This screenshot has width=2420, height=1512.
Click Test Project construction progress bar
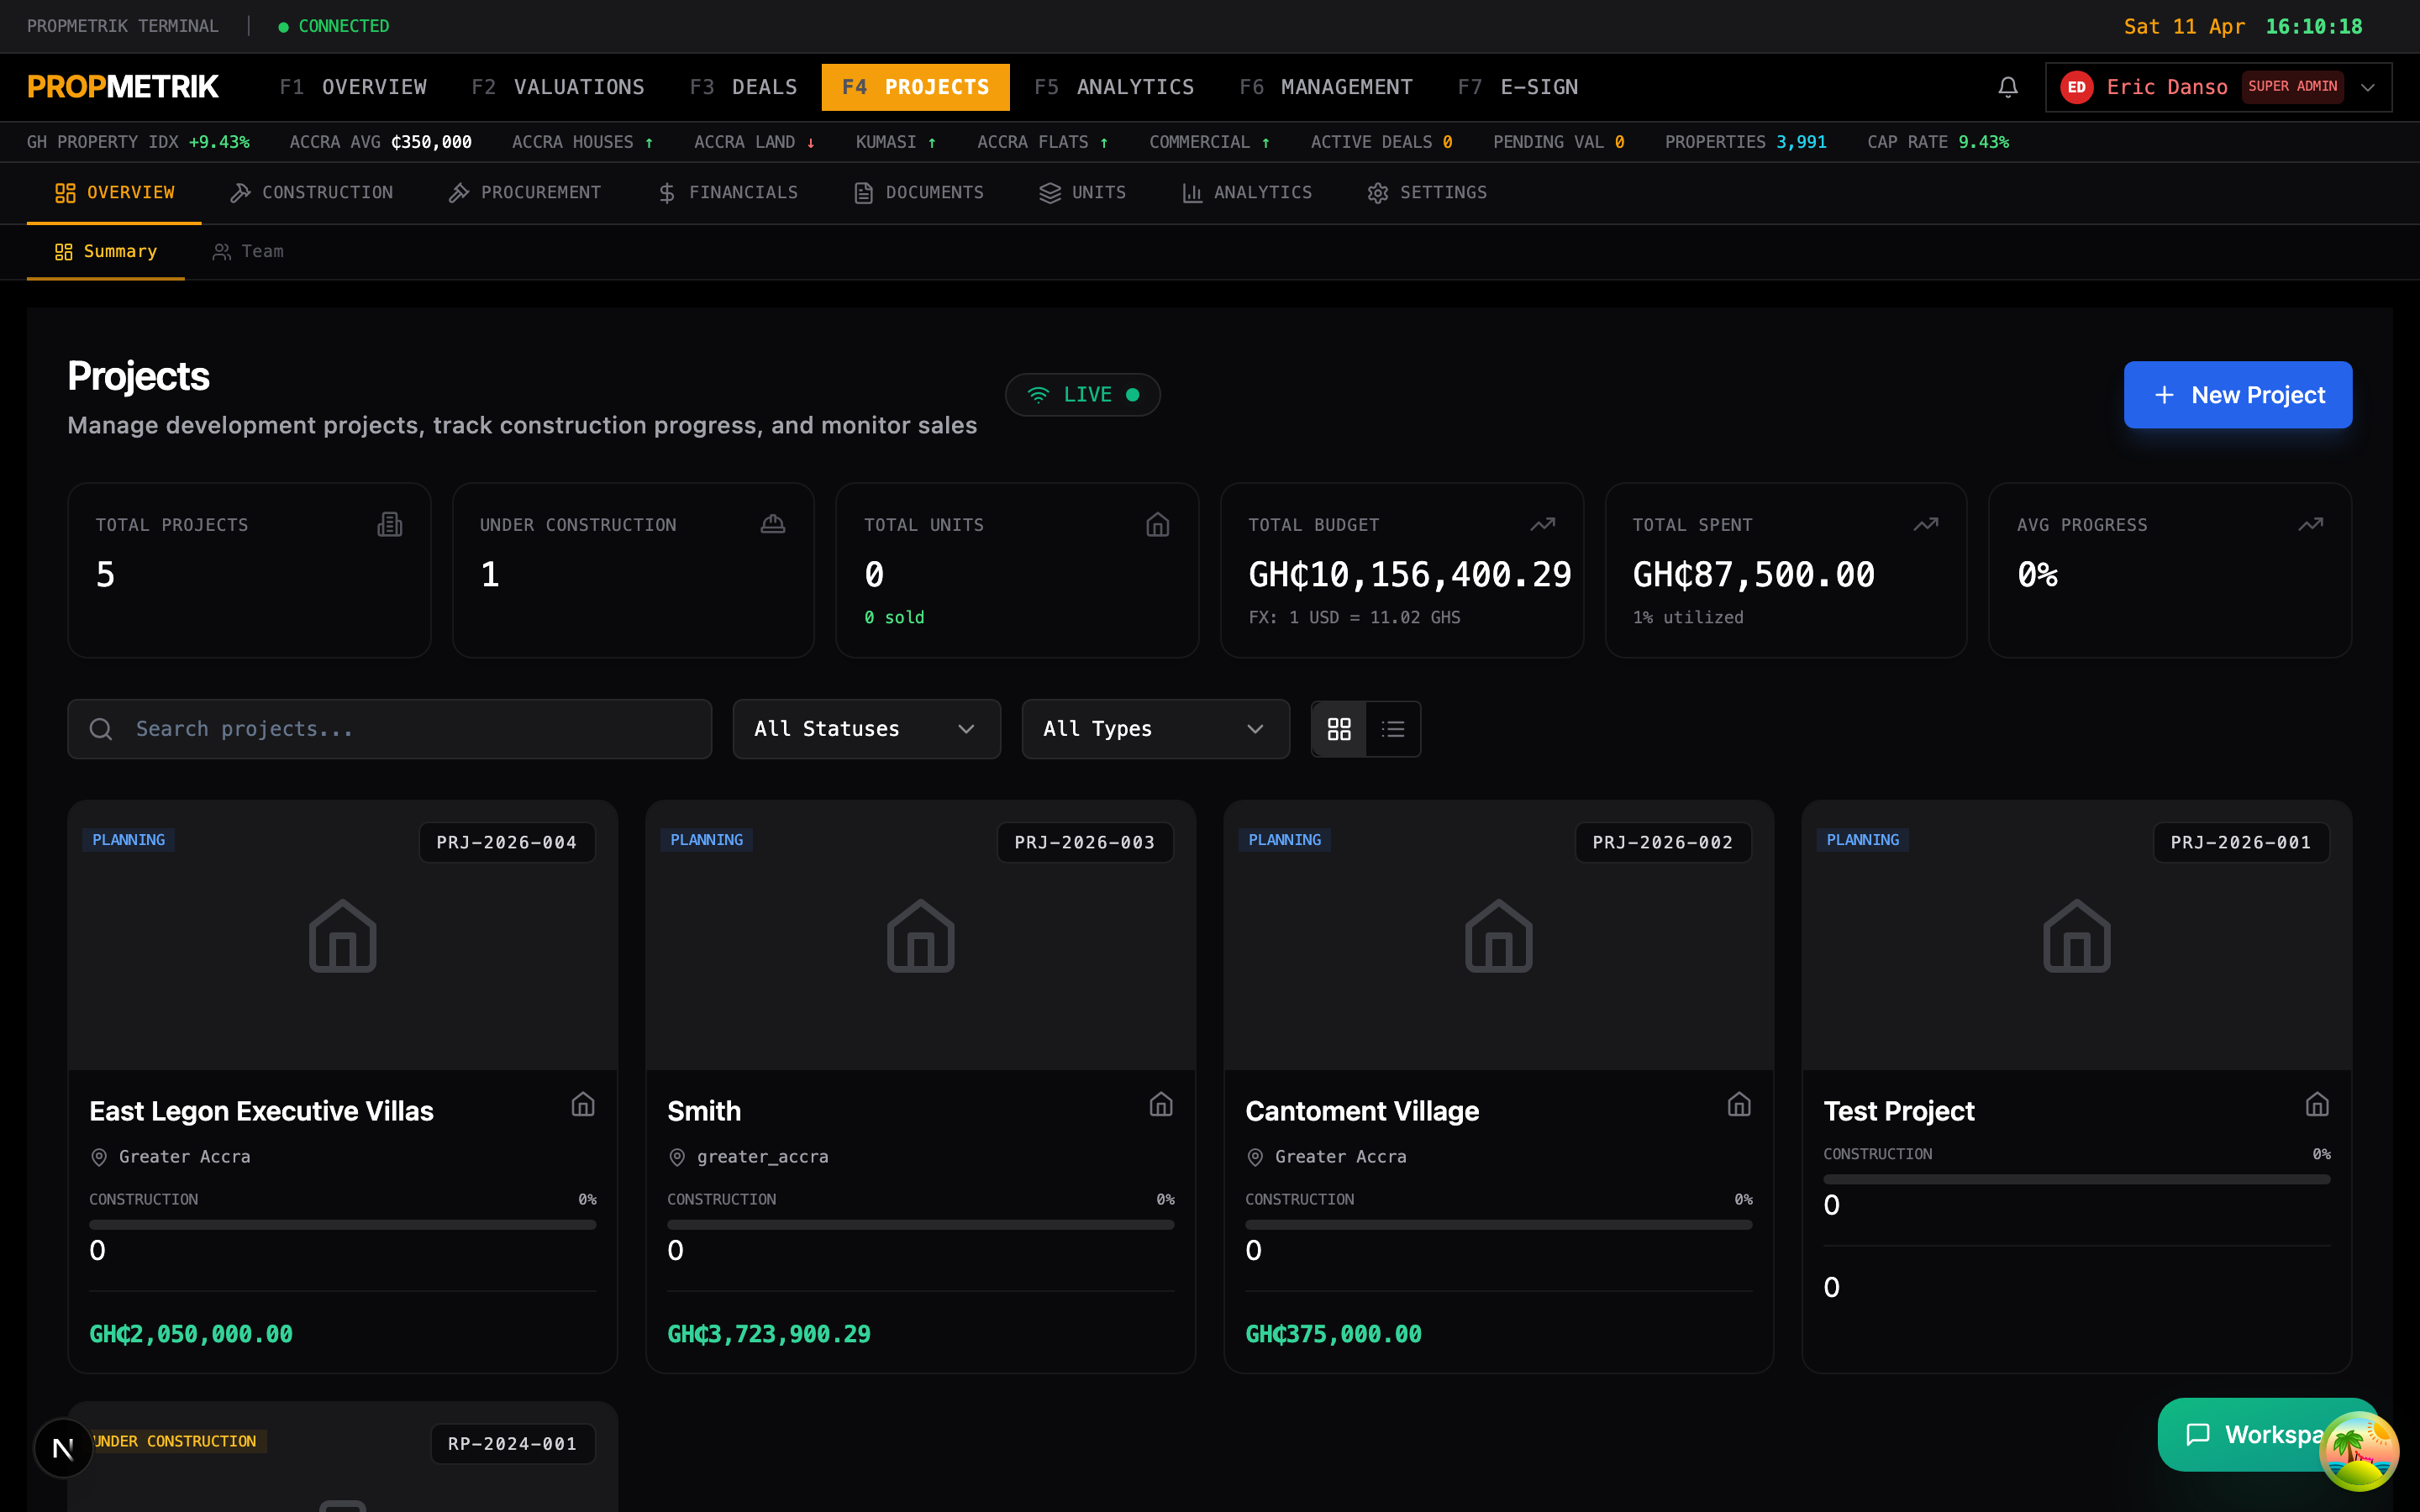coord(2076,1179)
